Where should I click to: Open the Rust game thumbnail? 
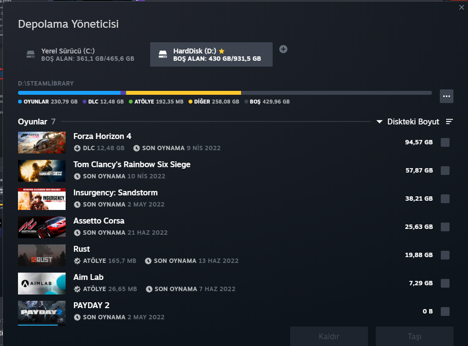click(x=42, y=255)
